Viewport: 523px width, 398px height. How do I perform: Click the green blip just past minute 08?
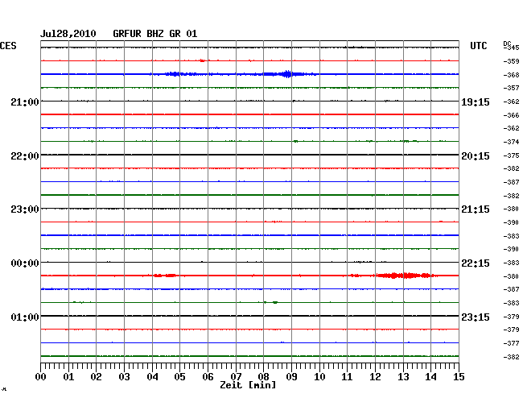tap(275, 302)
